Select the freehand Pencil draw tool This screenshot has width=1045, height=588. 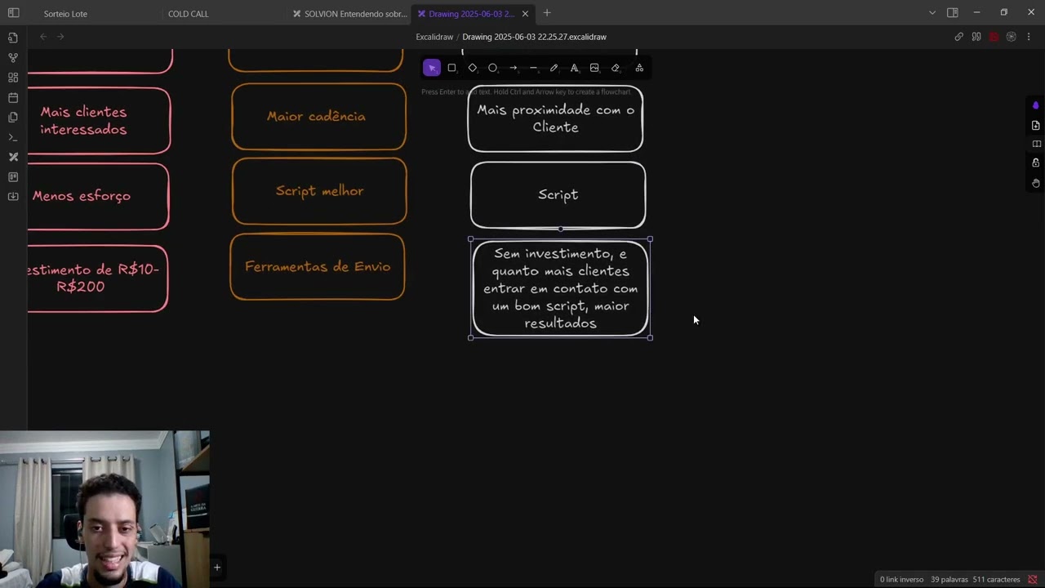[554, 68]
